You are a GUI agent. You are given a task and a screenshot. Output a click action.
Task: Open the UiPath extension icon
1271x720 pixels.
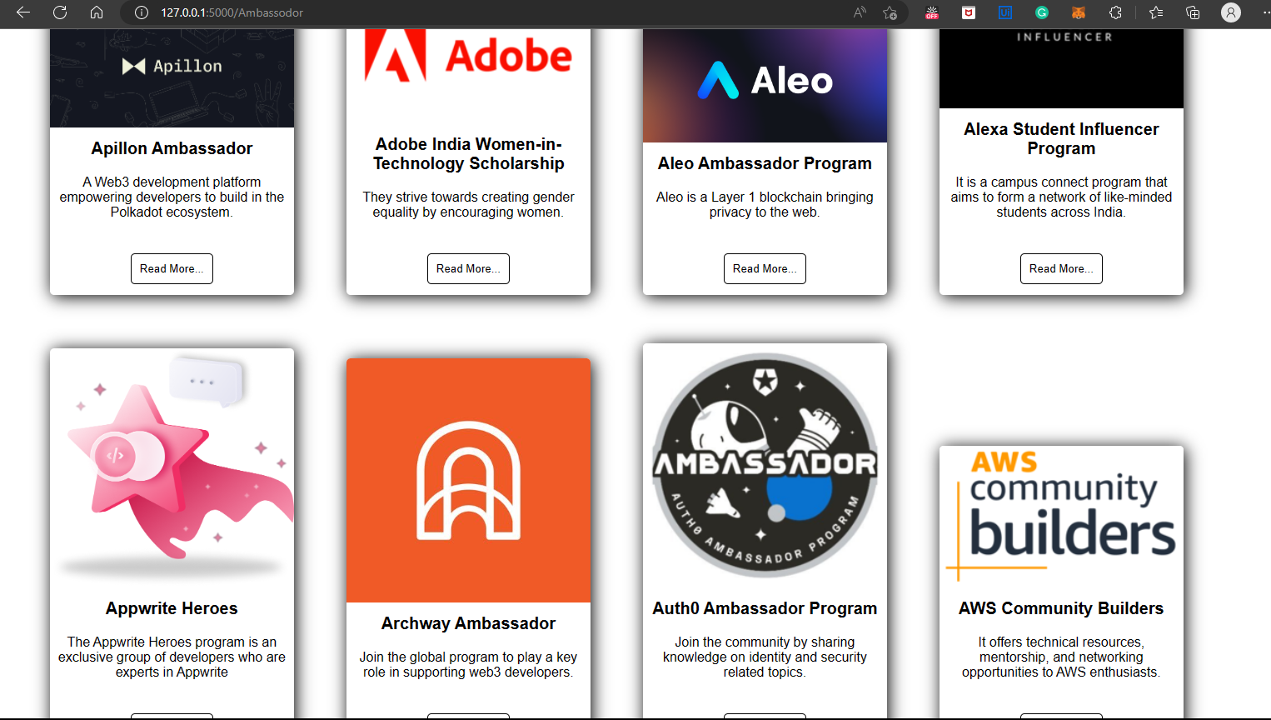(1005, 12)
